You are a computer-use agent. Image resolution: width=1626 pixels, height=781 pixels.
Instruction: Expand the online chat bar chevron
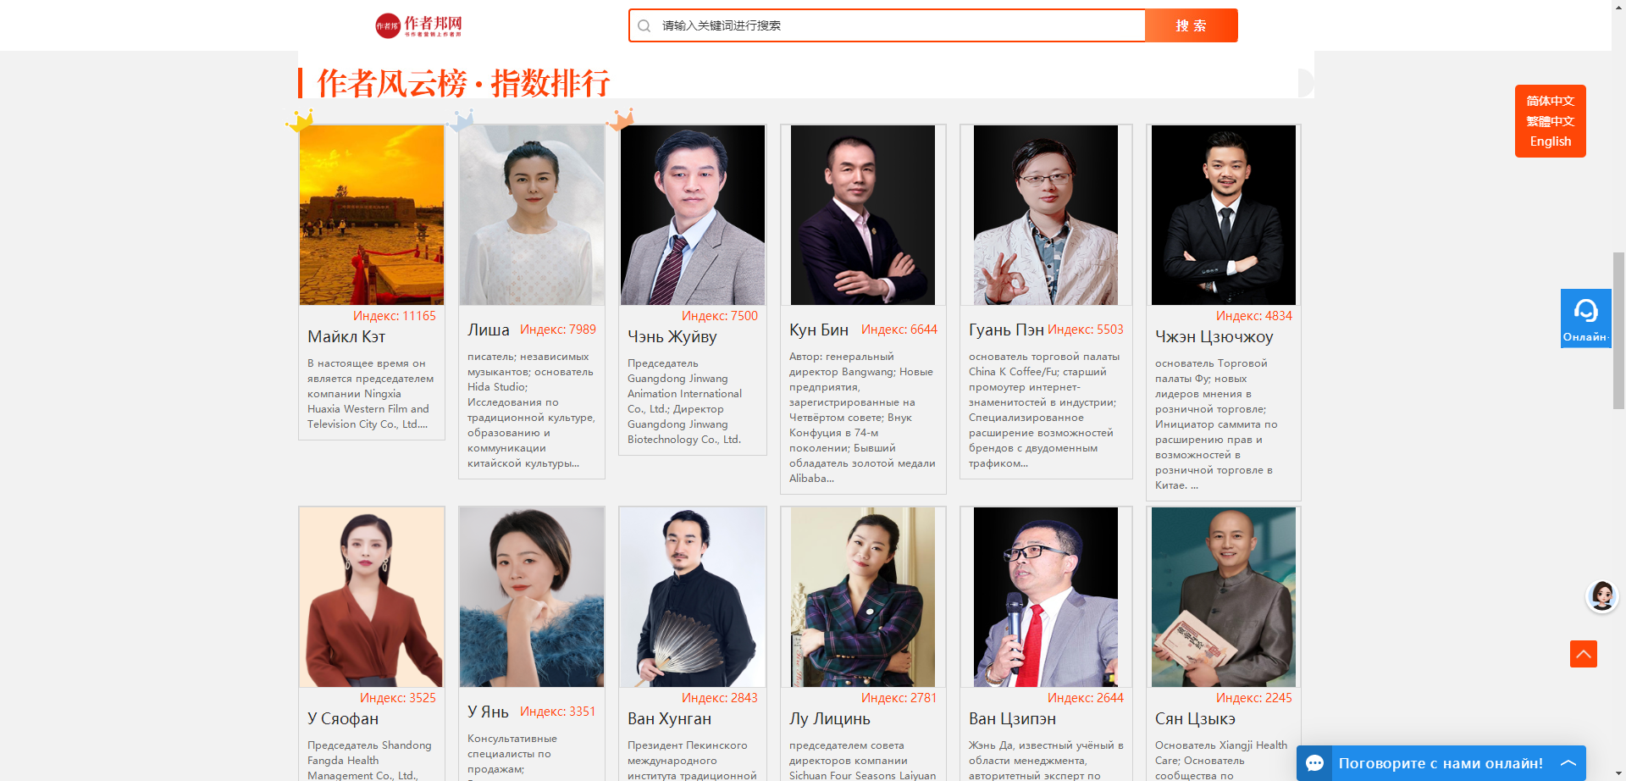pos(1568,763)
